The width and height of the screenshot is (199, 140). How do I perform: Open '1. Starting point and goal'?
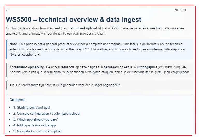(x=32, y=108)
